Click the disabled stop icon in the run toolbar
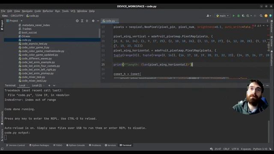Viewport: 274px width, 154px height. click(x=255, y=16)
